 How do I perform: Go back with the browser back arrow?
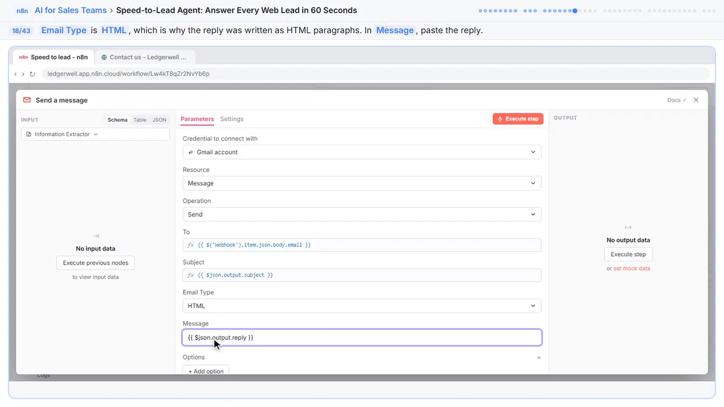(15, 74)
